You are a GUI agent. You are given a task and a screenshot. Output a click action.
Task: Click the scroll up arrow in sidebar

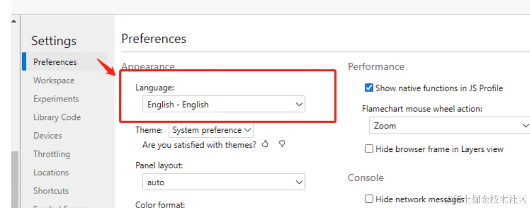pos(14,21)
